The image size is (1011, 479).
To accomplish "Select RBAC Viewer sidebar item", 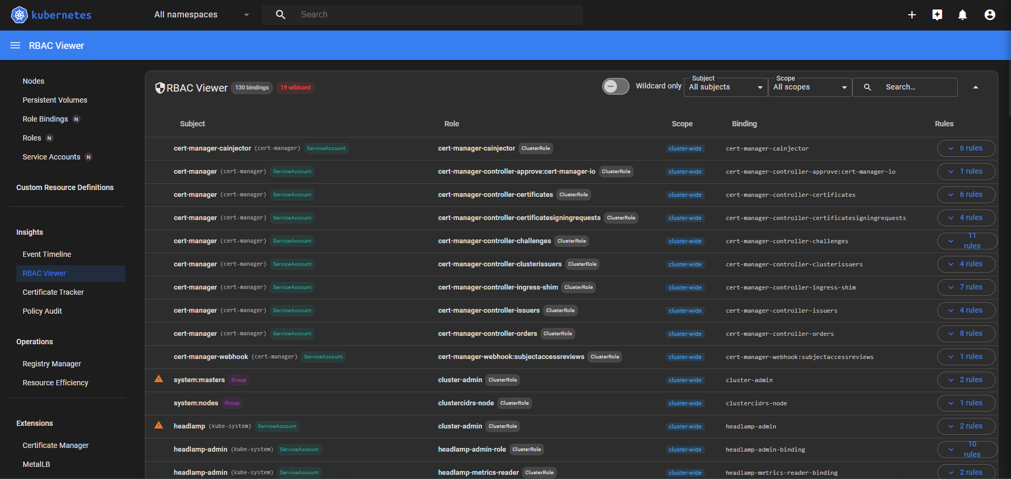I will (71, 273).
